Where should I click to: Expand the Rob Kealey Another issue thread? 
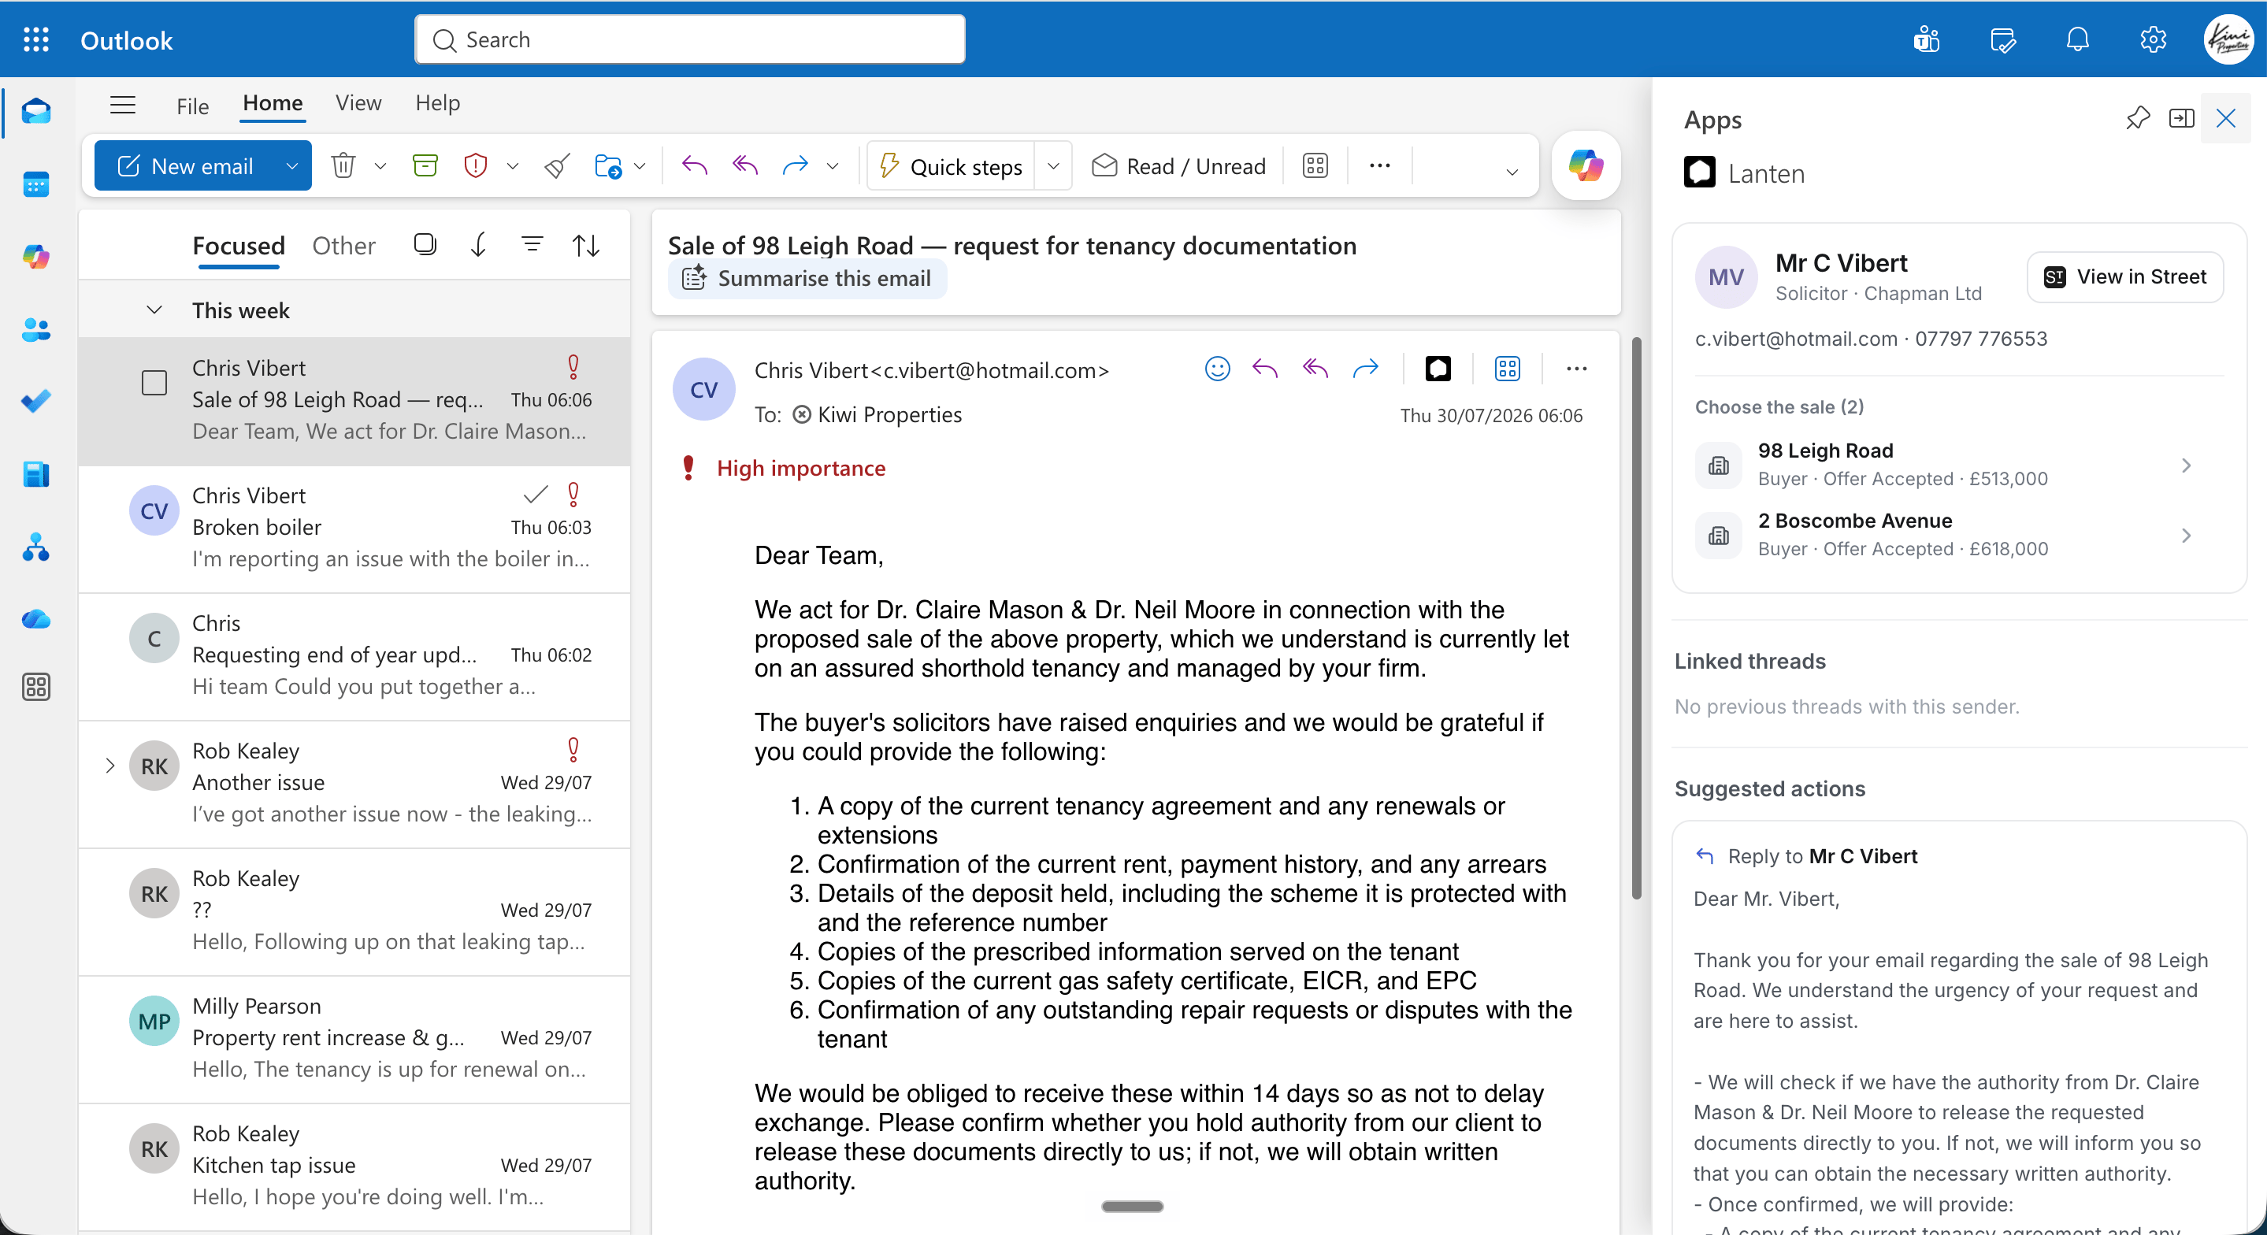pos(109,766)
